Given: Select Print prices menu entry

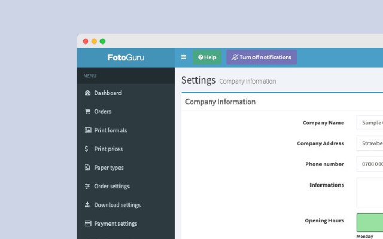Looking at the screenshot, I should [x=126, y=149].
